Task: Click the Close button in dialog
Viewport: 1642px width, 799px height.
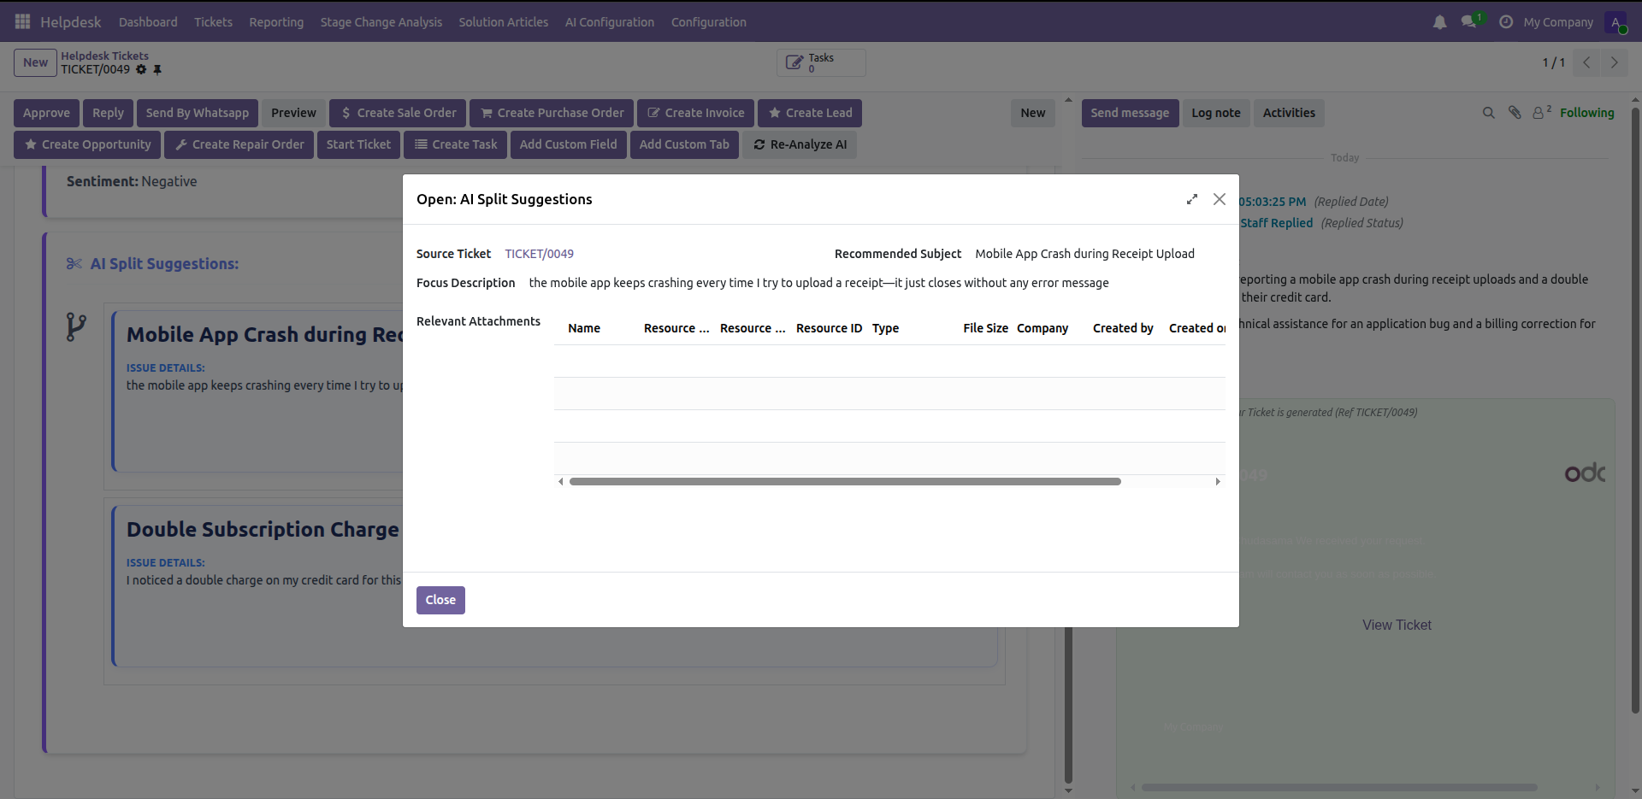Action: [440, 600]
